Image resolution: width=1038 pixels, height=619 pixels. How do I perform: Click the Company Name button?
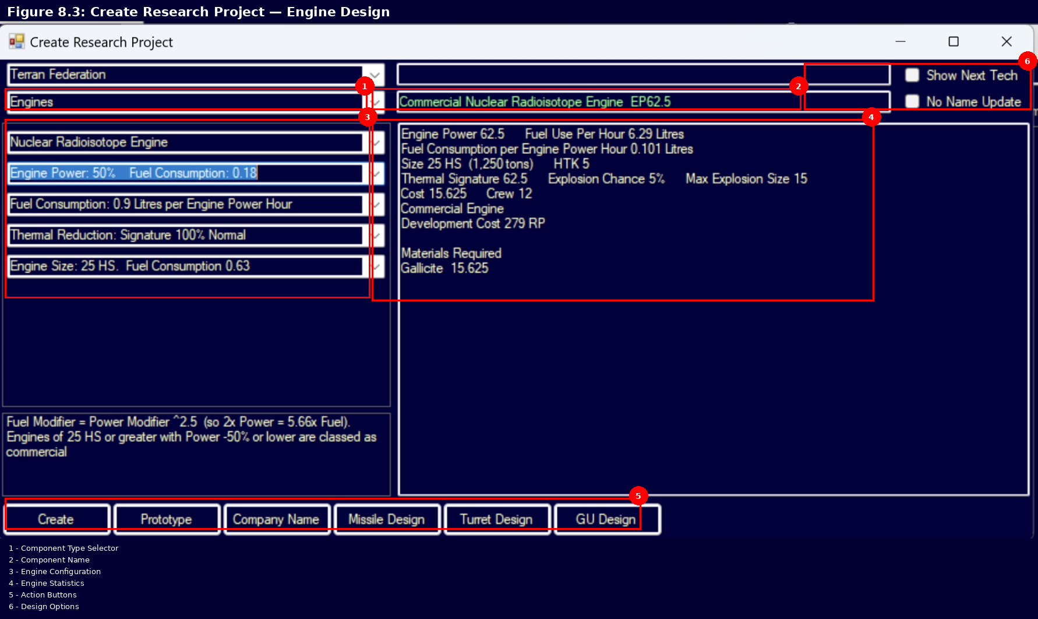(x=276, y=519)
